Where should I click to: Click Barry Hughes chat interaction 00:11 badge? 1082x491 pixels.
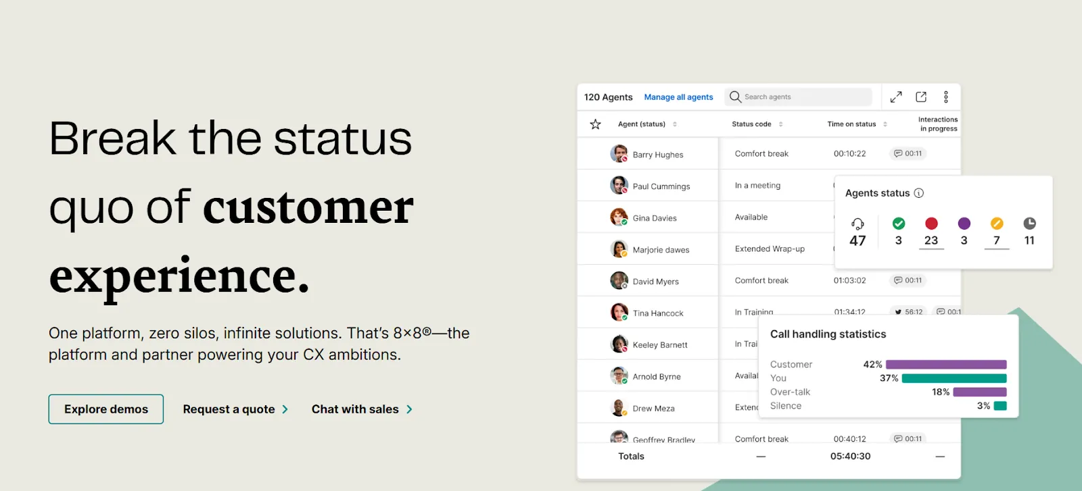coord(908,153)
